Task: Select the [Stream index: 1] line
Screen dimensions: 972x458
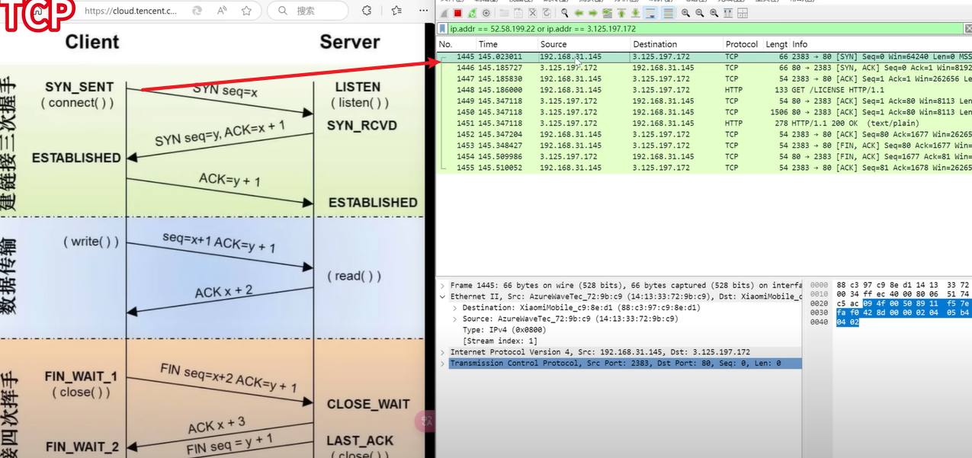Action: 500,341
